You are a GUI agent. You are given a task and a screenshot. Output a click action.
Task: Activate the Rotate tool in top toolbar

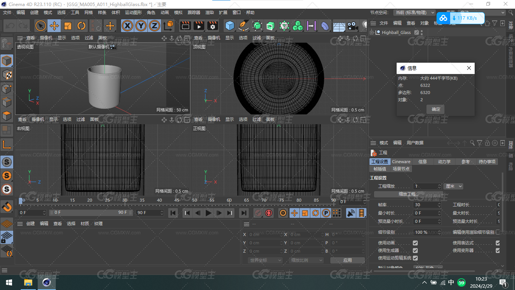pyautogui.click(x=81, y=26)
